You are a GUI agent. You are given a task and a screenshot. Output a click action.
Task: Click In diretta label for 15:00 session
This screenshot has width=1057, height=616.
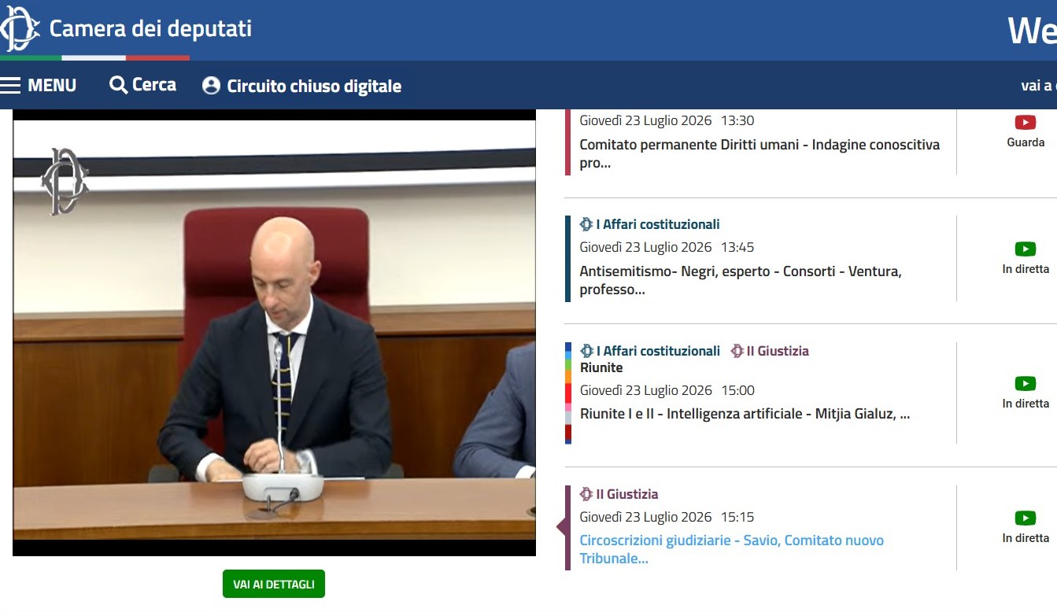pos(1026,404)
